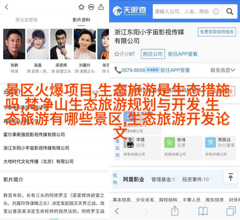The height and width of the screenshot is (220, 240).
Task: Tap Safari share icon in bottom bar
Action: click(175, 211)
